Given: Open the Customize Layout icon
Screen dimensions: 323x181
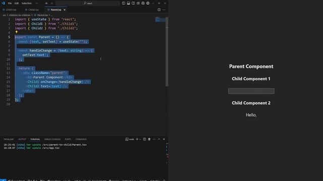Looking at the screenshot, I should [138, 4].
